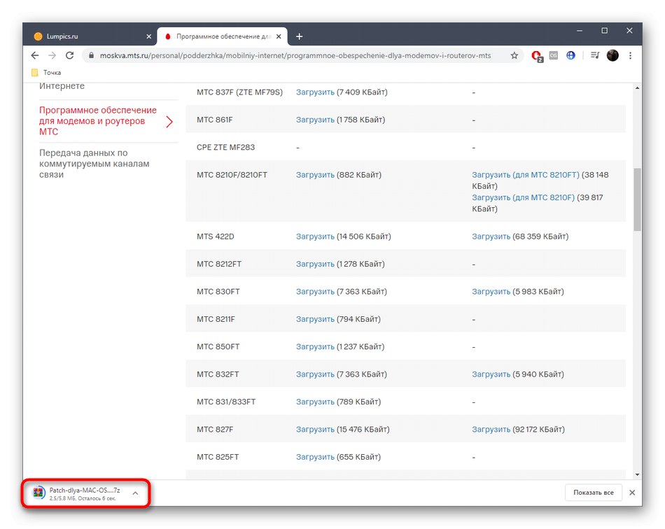Download МТС 827F 92 172 КБайт file
665x529 pixels.
(x=491, y=430)
